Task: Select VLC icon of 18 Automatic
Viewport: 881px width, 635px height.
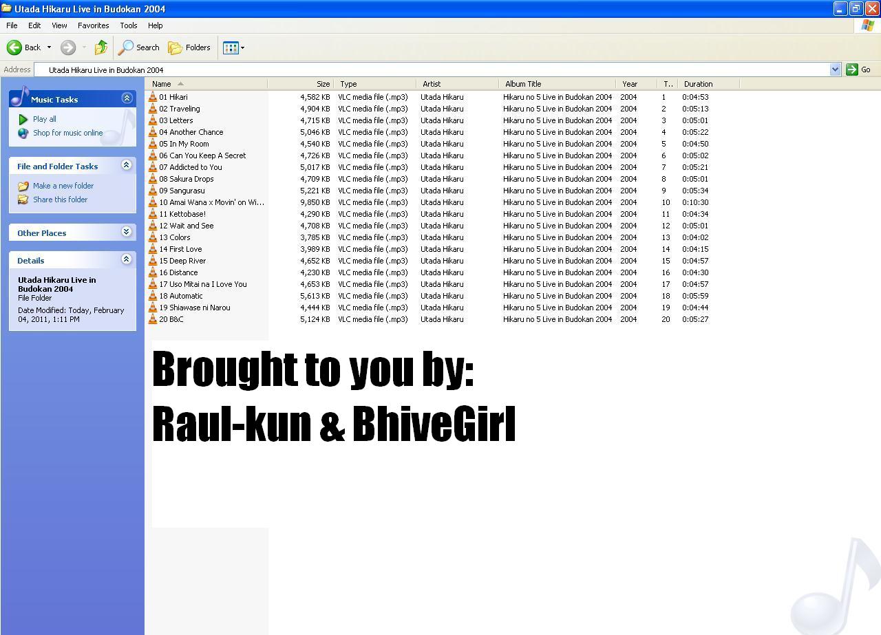Action: [x=153, y=296]
